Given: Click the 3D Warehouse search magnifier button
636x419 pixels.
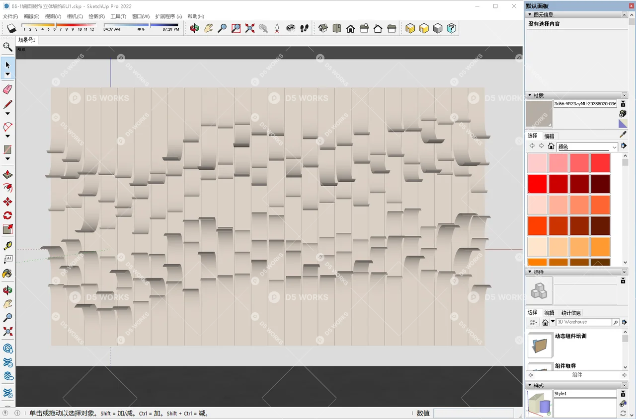Looking at the screenshot, I should 616,322.
